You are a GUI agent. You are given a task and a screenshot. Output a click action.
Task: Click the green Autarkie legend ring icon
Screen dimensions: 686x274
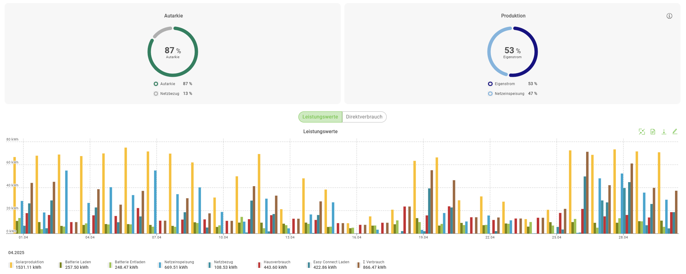tap(156, 84)
